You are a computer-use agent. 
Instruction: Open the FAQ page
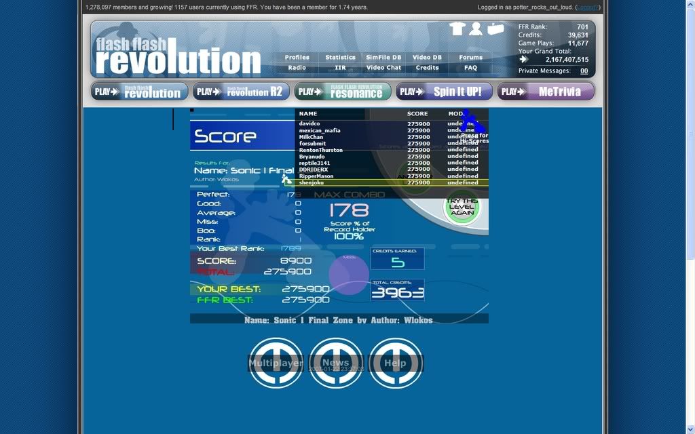(470, 68)
